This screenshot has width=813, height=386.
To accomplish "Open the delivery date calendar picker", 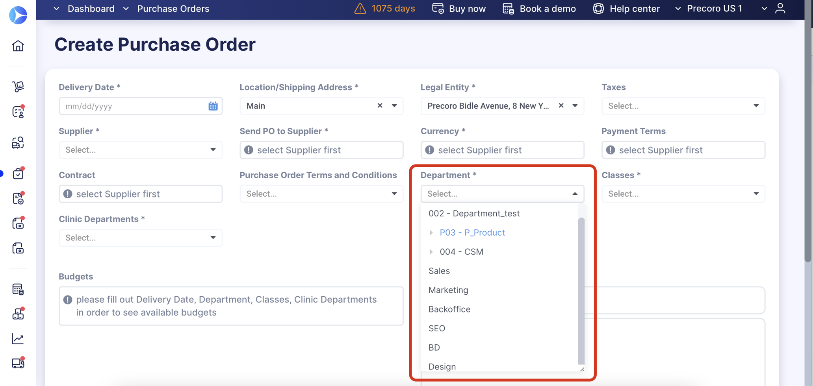I will pos(213,106).
